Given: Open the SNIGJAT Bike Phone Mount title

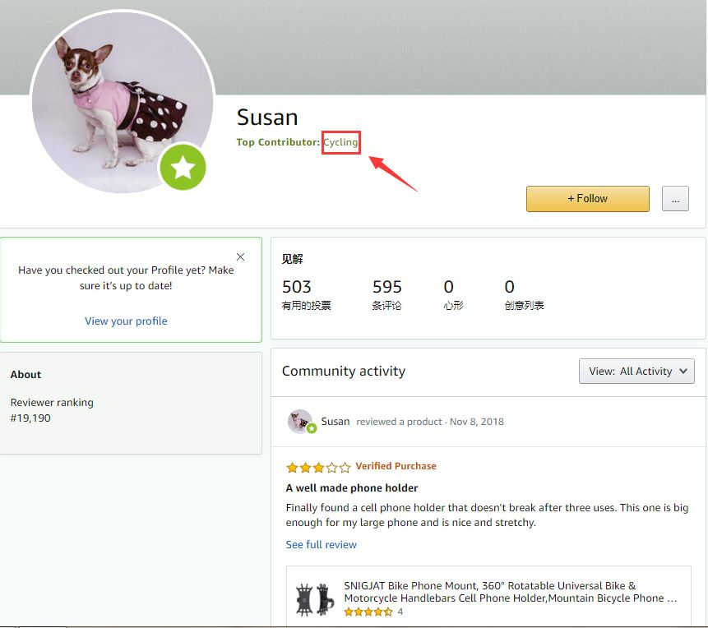Looking at the screenshot, I should 510,592.
